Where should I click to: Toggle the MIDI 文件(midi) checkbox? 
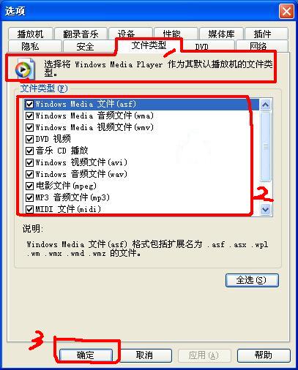pos(29,209)
